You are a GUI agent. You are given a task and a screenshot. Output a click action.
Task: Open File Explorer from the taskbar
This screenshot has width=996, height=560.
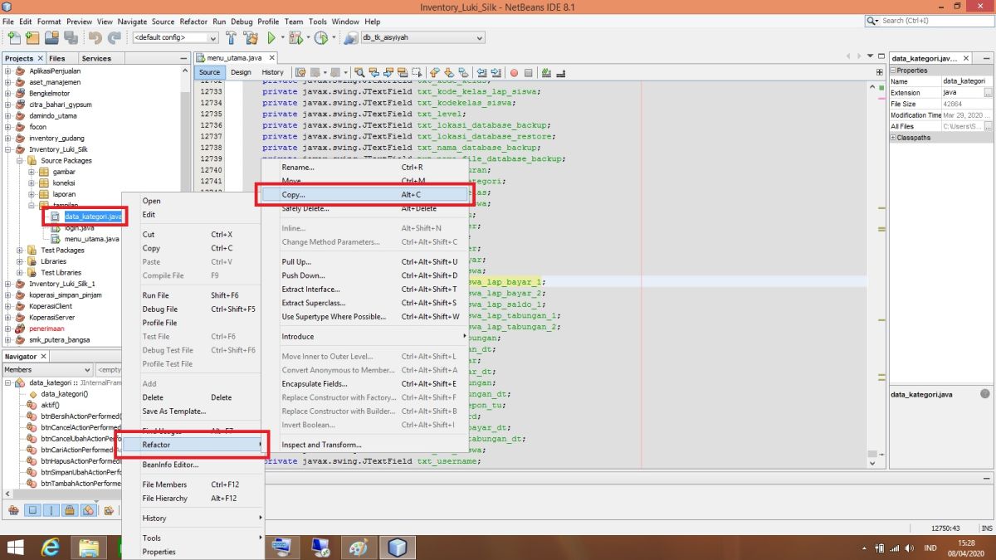tap(89, 547)
